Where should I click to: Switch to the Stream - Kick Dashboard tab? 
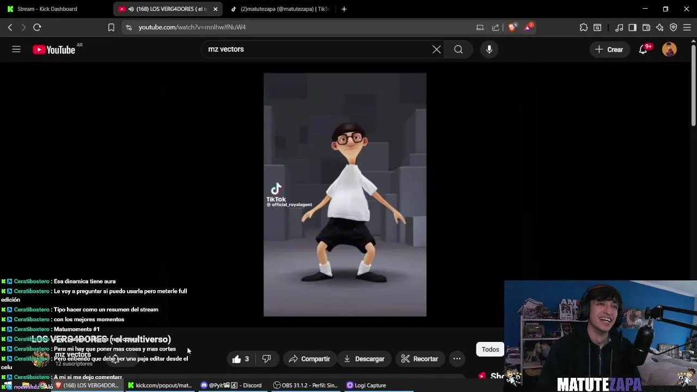point(56,9)
